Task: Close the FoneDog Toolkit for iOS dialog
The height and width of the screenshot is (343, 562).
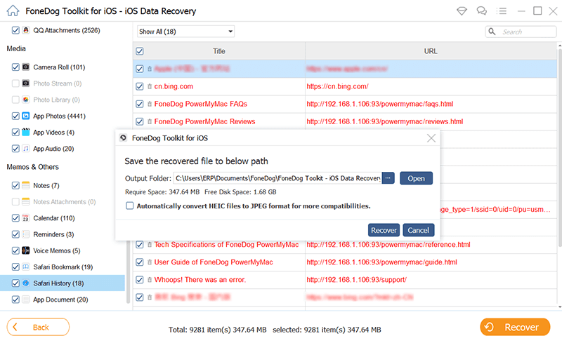Action: point(431,138)
